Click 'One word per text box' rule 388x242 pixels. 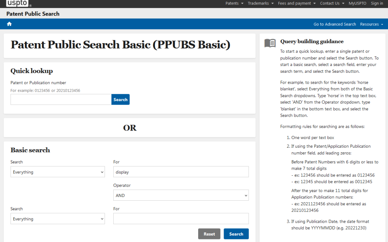[313, 137]
